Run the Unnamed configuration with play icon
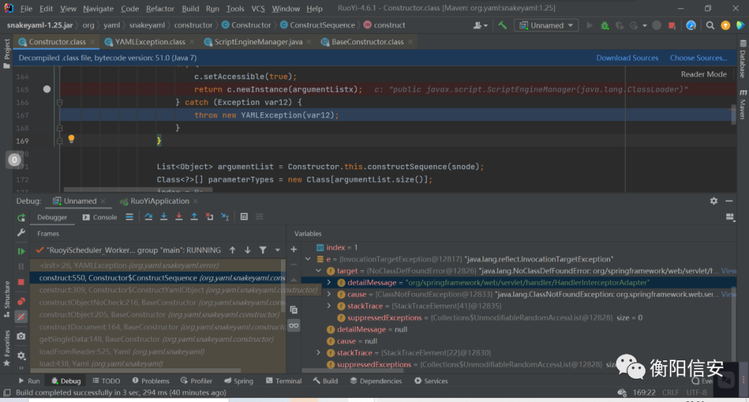Image resolution: width=749 pixels, height=402 pixels. (589, 26)
